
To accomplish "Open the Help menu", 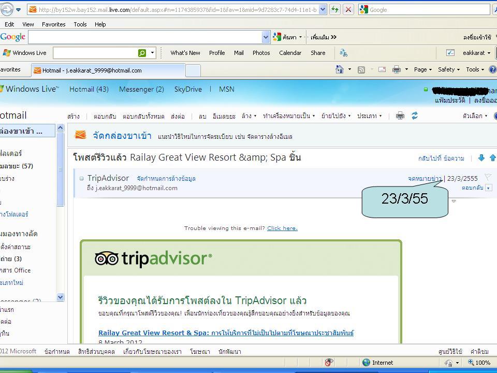I will point(100,24).
